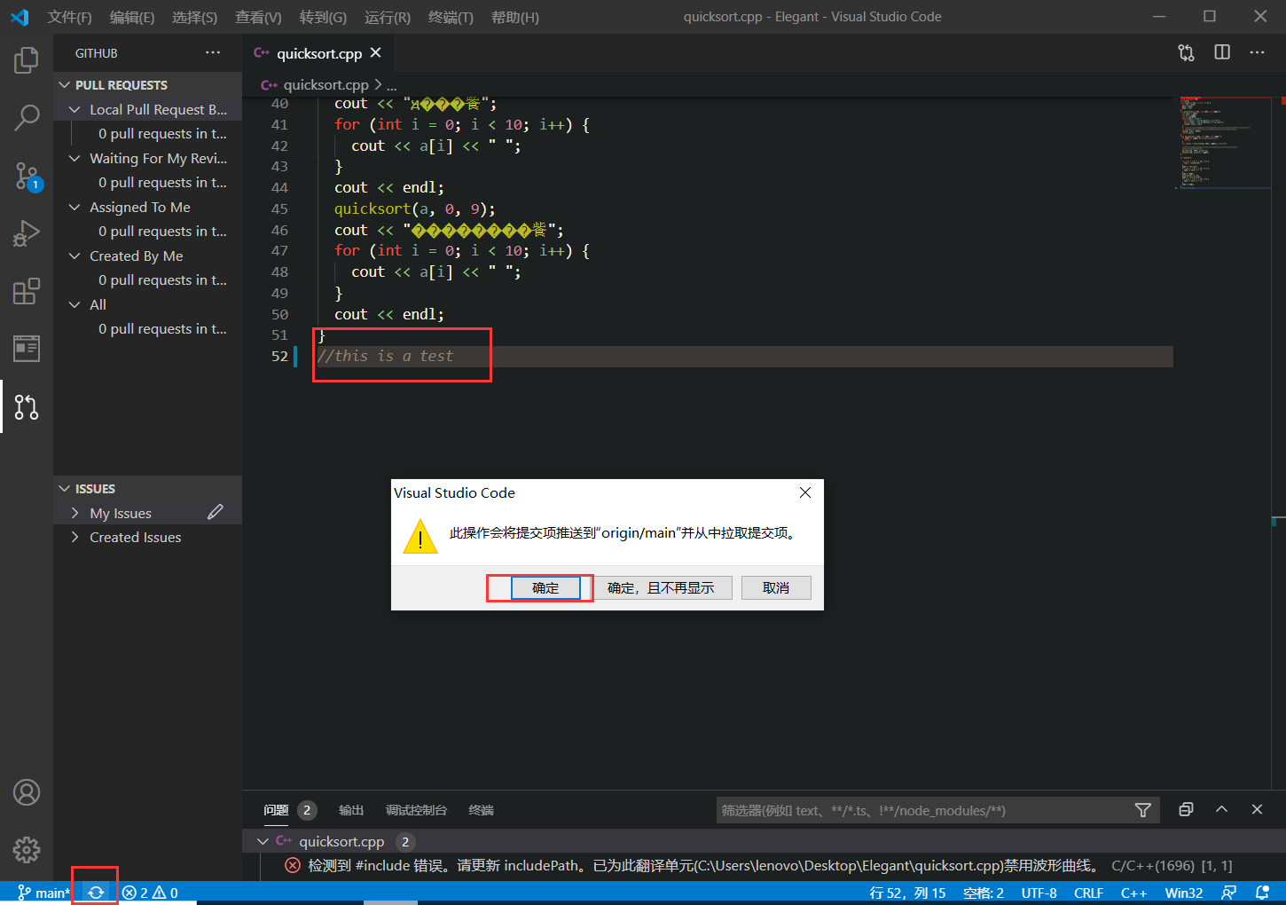
Task: Open the 编辑(E) menu
Action: pyautogui.click(x=132, y=17)
